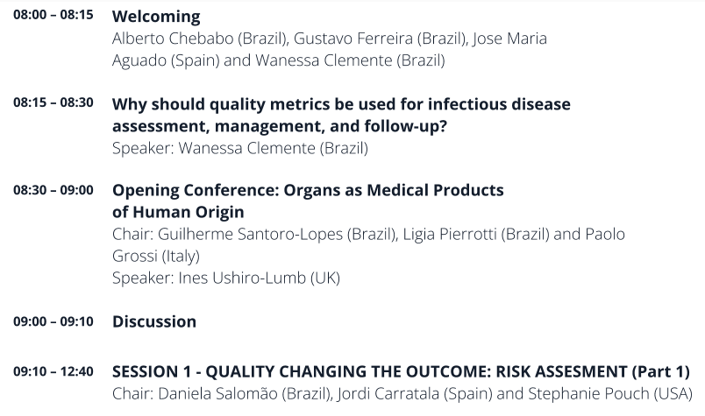Click Alberto Chebabo (Brazil) in Welcoming speakers

[199, 39]
